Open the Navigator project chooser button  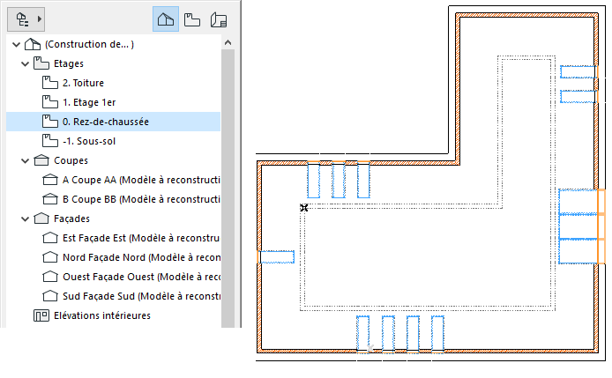coord(26,19)
